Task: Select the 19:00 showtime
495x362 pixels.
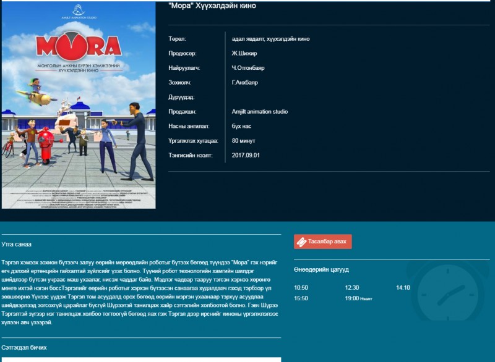Action: pyautogui.click(x=352, y=298)
